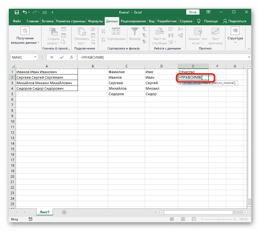Adjust the zoom slider

(219, 219)
